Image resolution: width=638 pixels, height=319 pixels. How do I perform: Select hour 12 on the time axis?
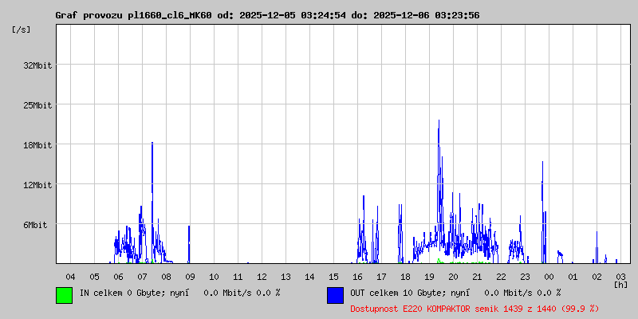[262, 276]
